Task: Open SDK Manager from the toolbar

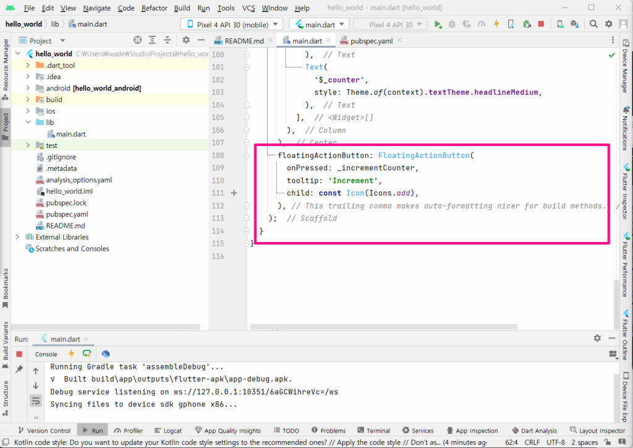Action: (x=574, y=24)
